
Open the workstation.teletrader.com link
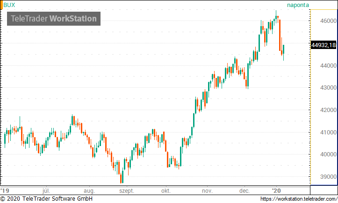pos(299,199)
